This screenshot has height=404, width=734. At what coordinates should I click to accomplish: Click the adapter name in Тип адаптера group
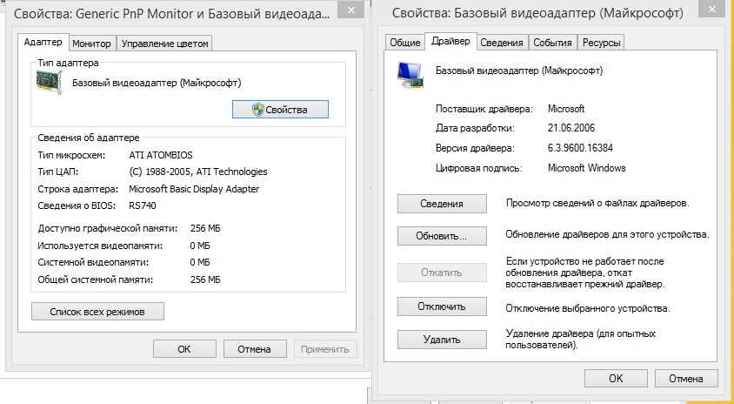pos(157,83)
